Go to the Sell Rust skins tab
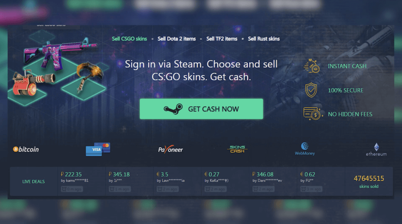The image size is (402, 224). pyautogui.click(x=263, y=39)
